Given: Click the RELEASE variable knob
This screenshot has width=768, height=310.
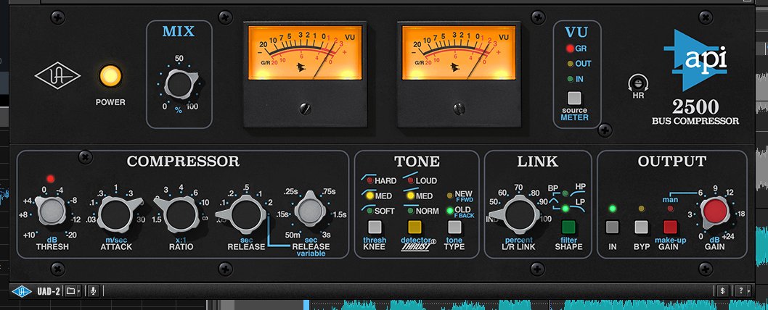Looking at the screenshot, I should [x=309, y=211].
